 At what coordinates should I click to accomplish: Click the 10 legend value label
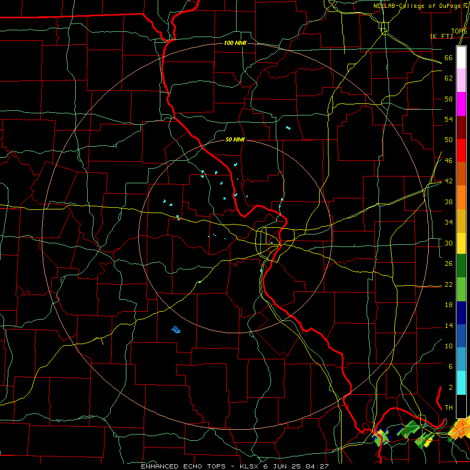point(449,346)
